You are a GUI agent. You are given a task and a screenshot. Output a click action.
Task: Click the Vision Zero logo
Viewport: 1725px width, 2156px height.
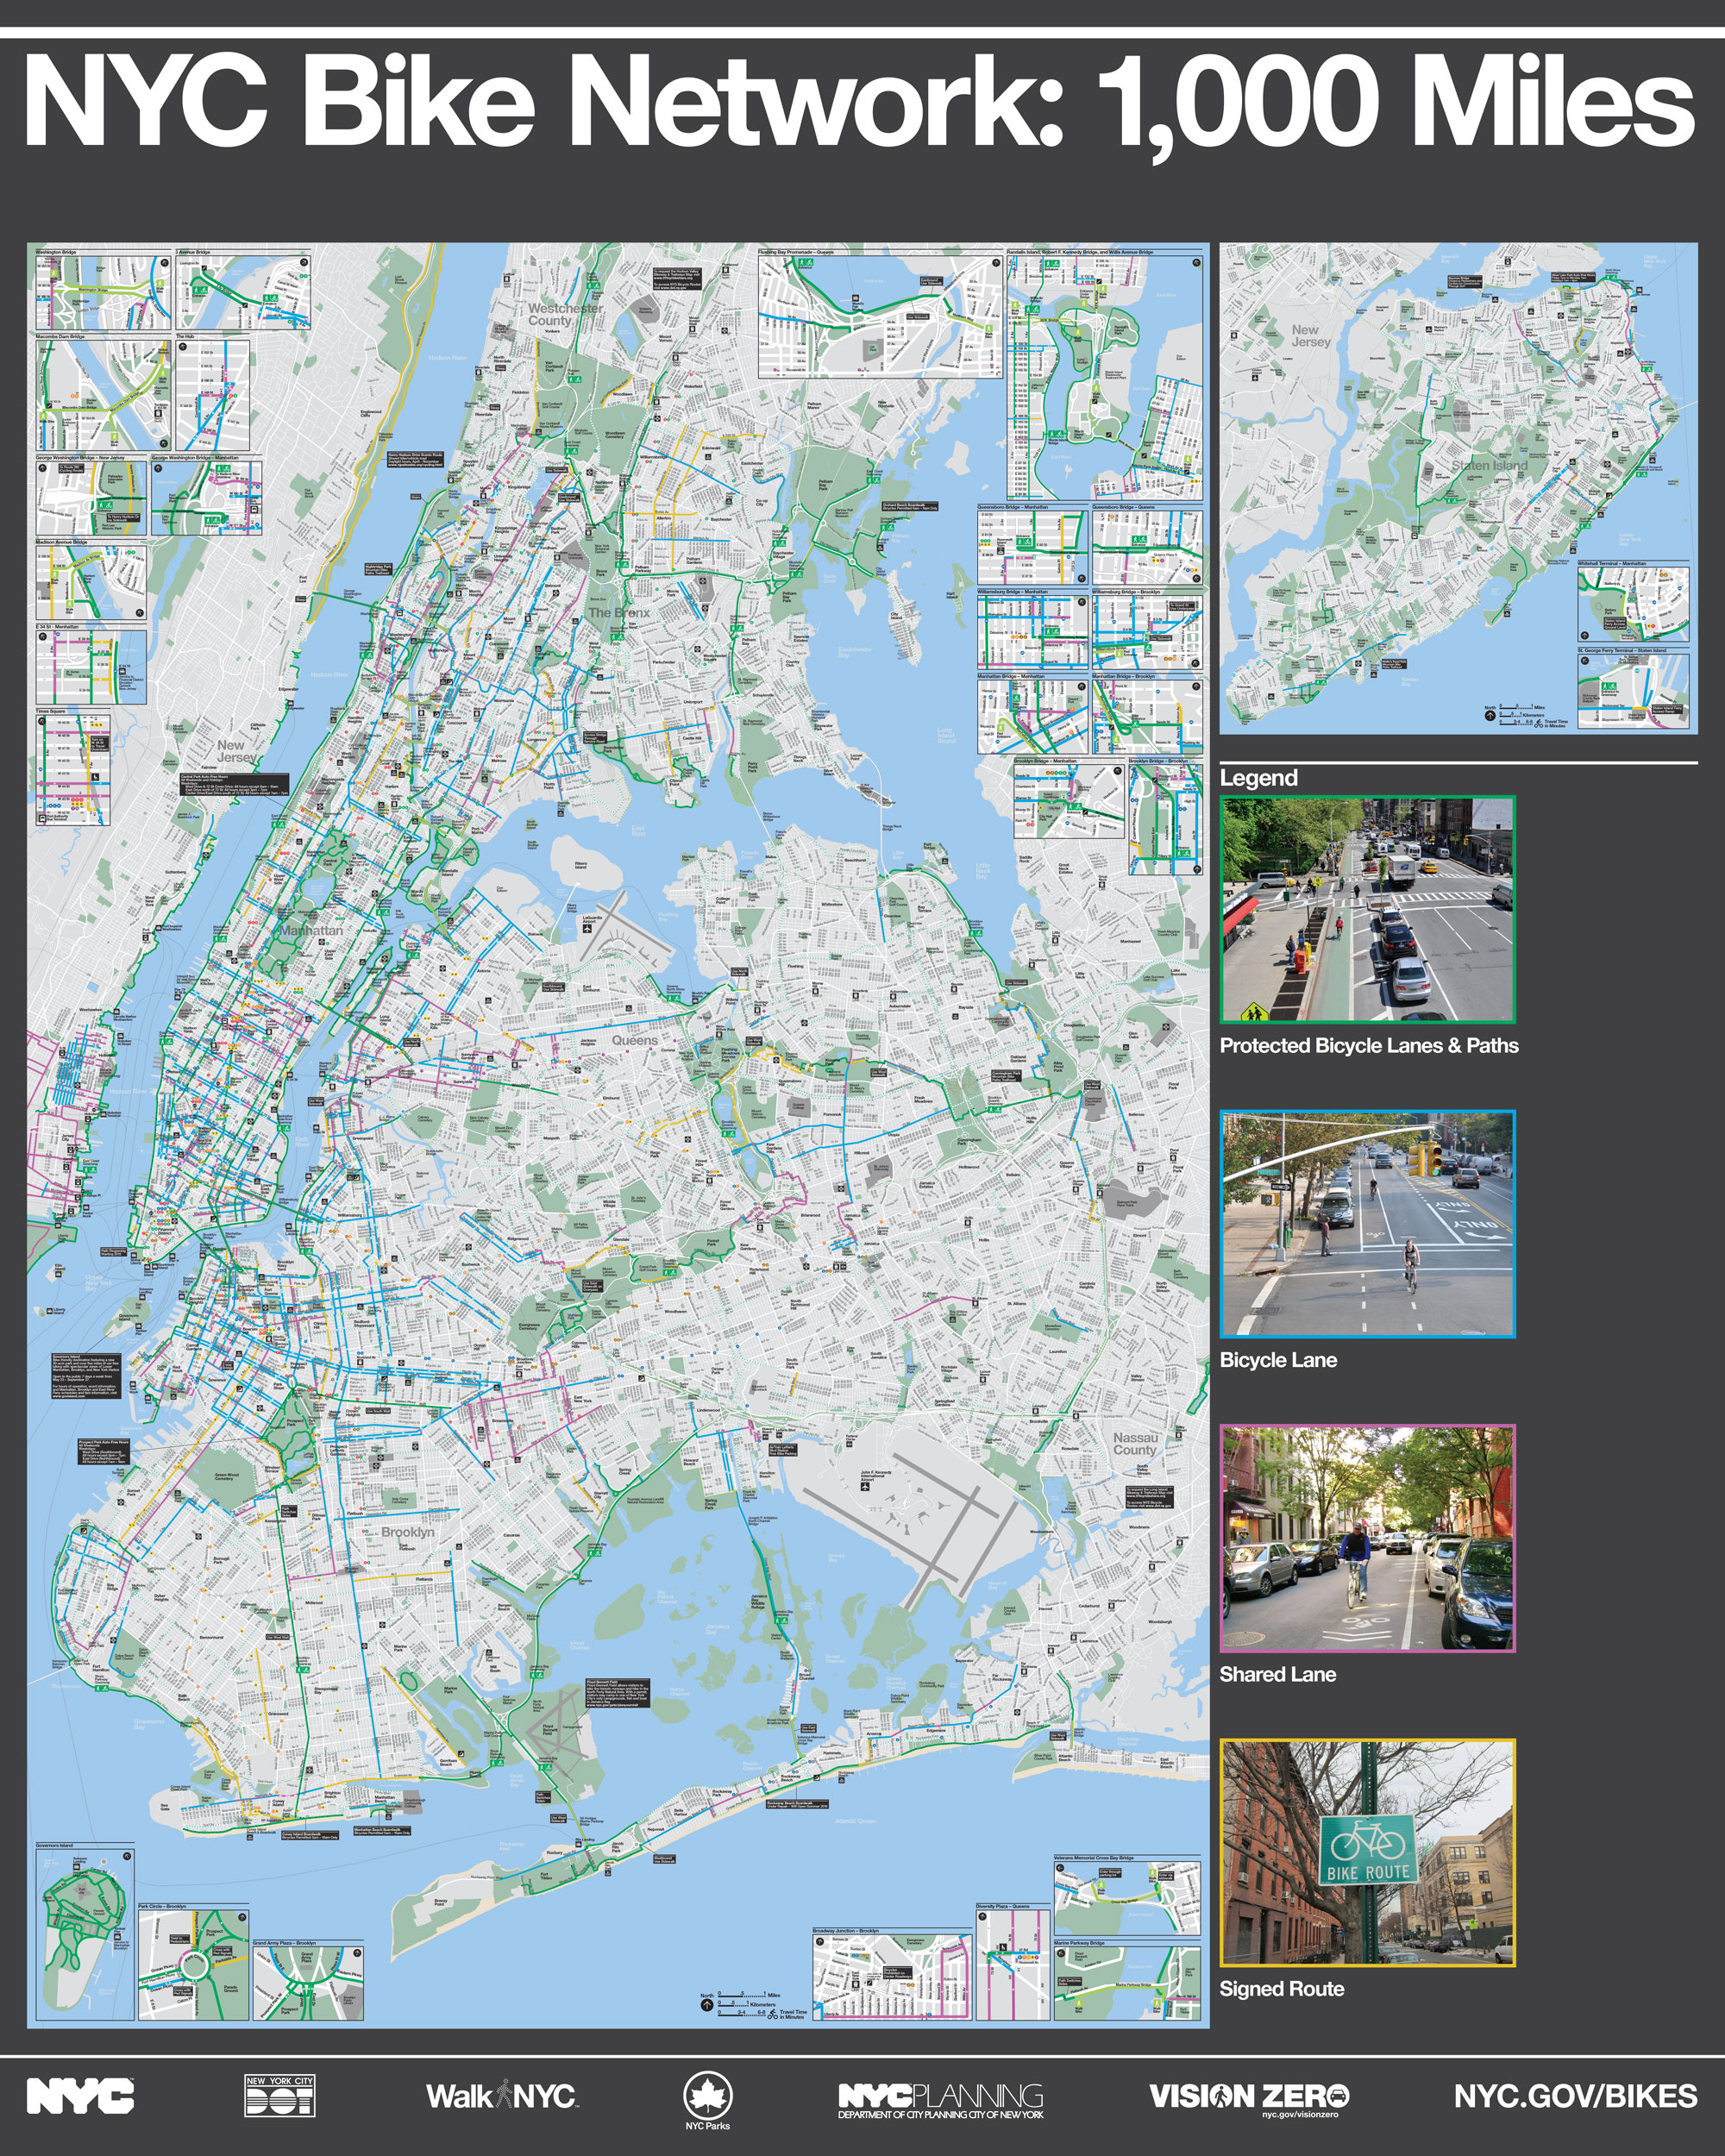1249,2097
